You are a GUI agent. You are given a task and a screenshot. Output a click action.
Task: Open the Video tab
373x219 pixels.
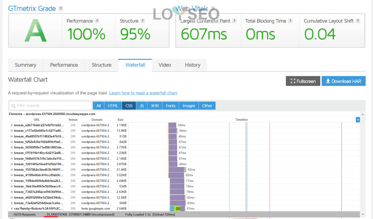(165, 65)
